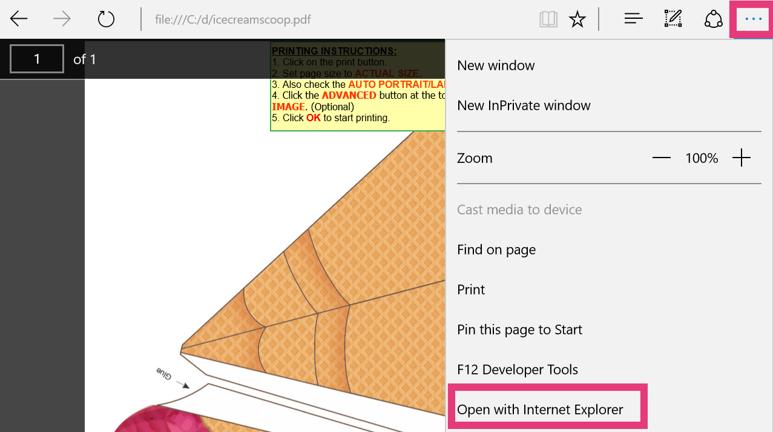
Task: Refresh the page with the reload icon
Action: click(x=106, y=19)
